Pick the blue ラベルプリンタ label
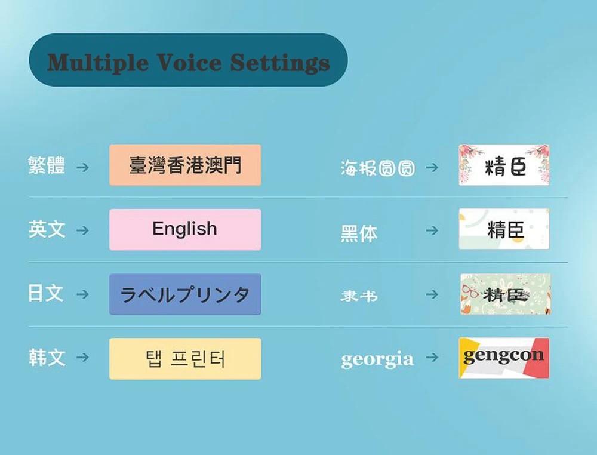Viewport: 597px width, 455px height. click(x=185, y=294)
